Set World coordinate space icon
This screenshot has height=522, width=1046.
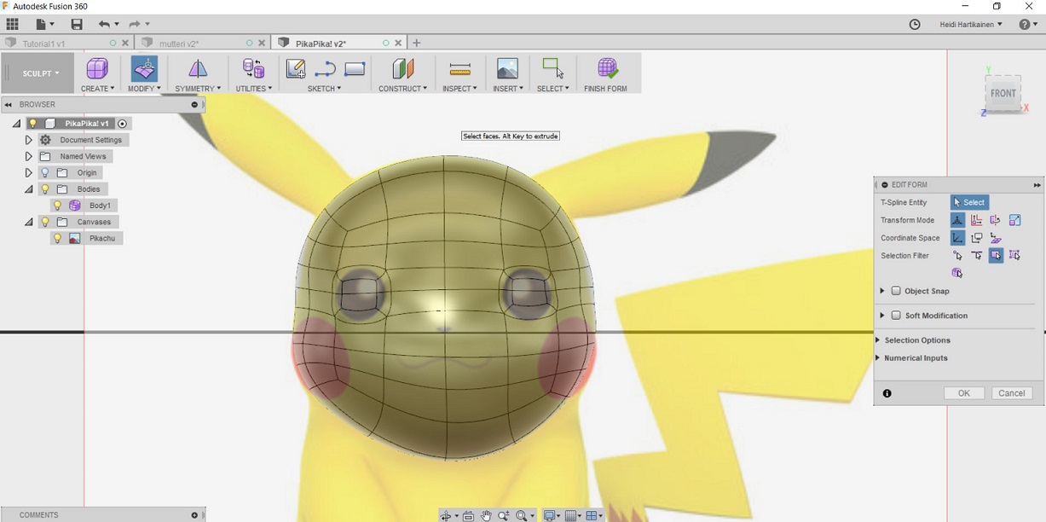957,238
